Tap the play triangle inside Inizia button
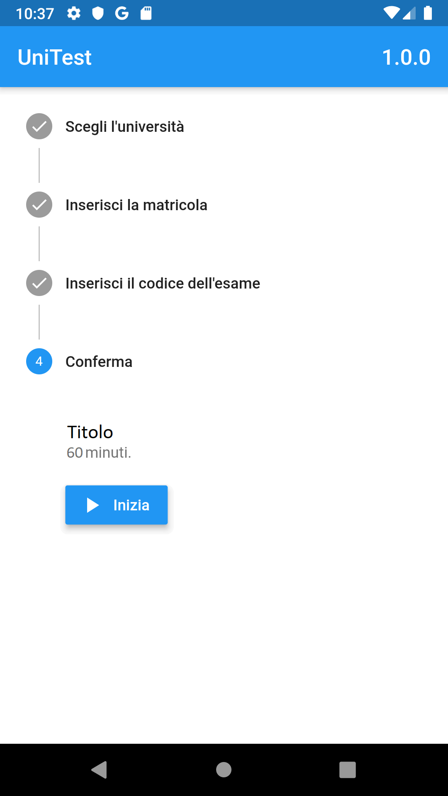The width and height of the screenshot is (448, 796). (x=93, y=505)
